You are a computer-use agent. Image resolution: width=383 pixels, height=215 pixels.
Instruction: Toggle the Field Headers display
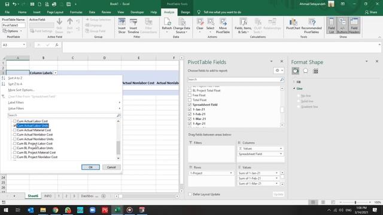point(354,25)
